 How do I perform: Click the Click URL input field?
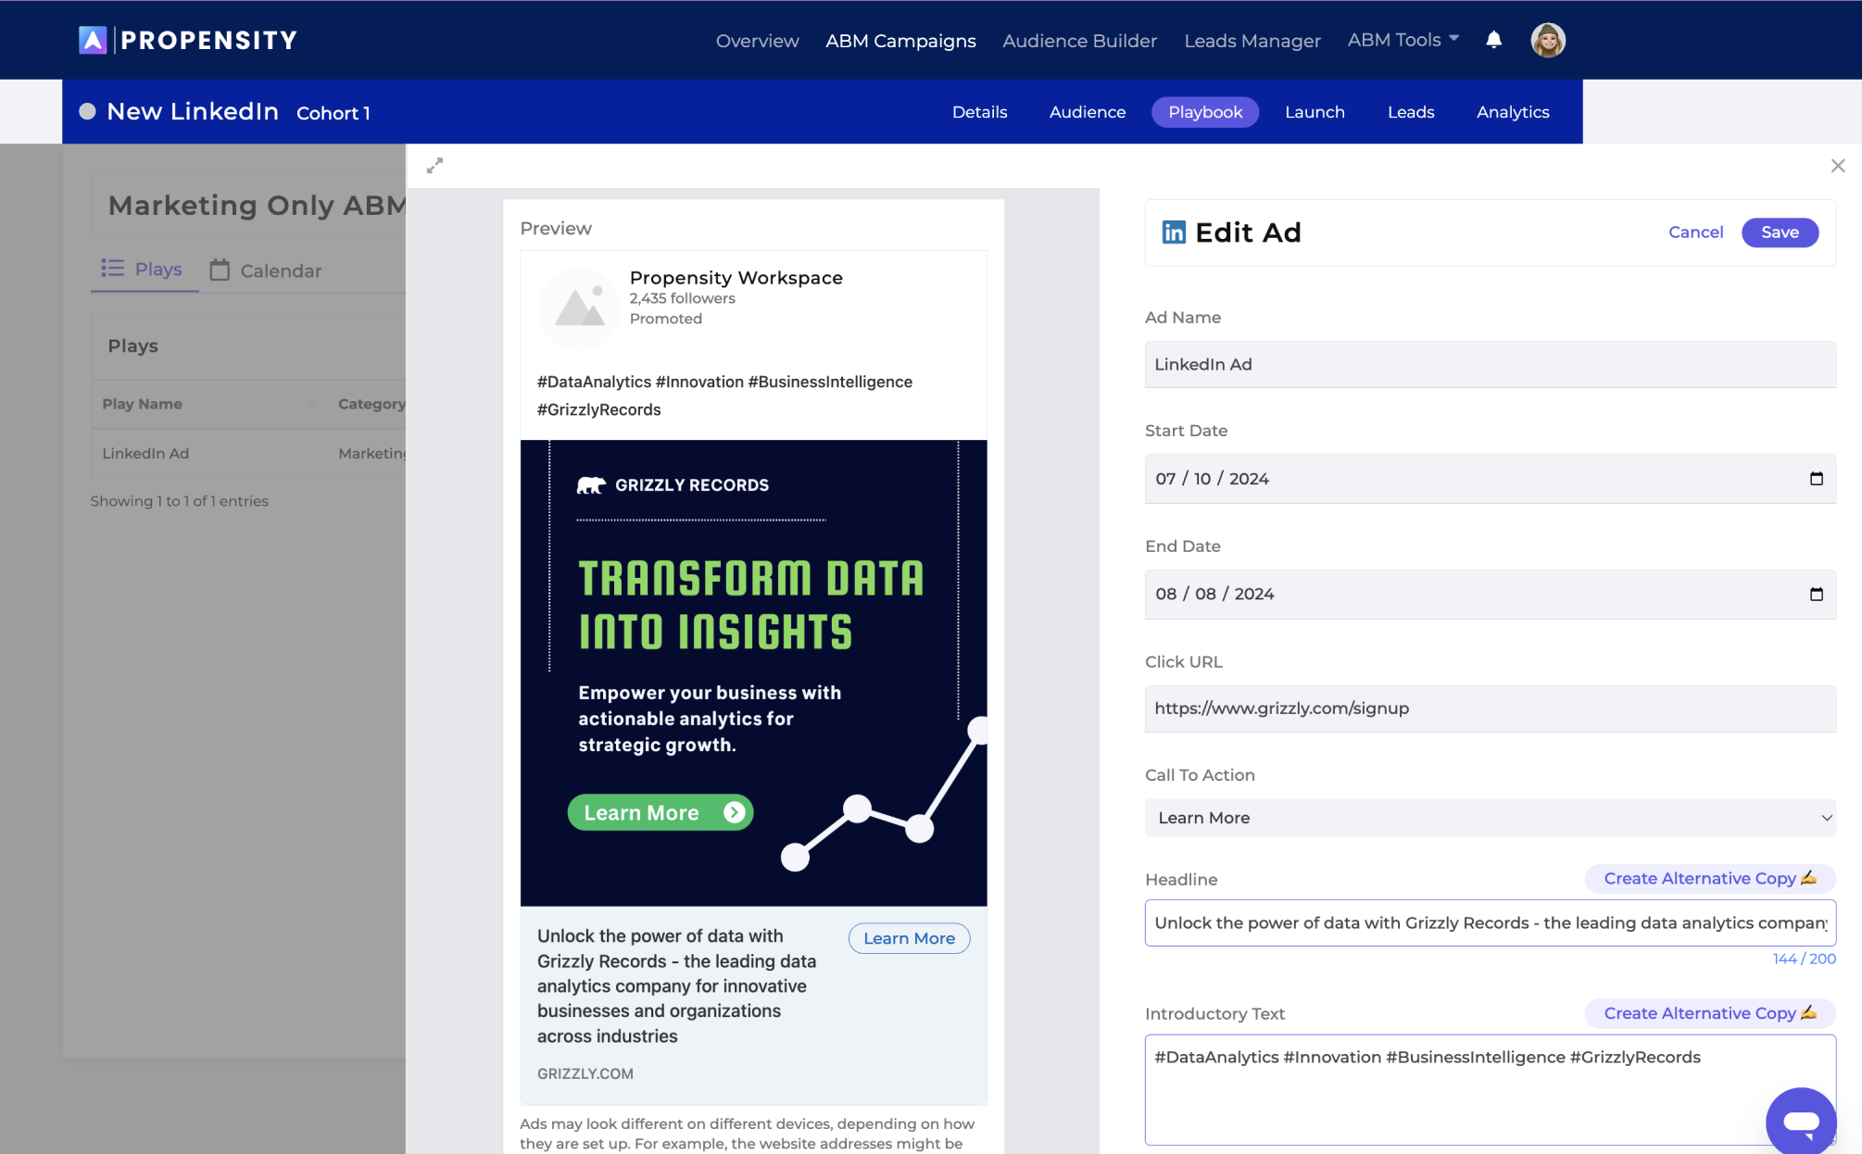click(1490, 709)
